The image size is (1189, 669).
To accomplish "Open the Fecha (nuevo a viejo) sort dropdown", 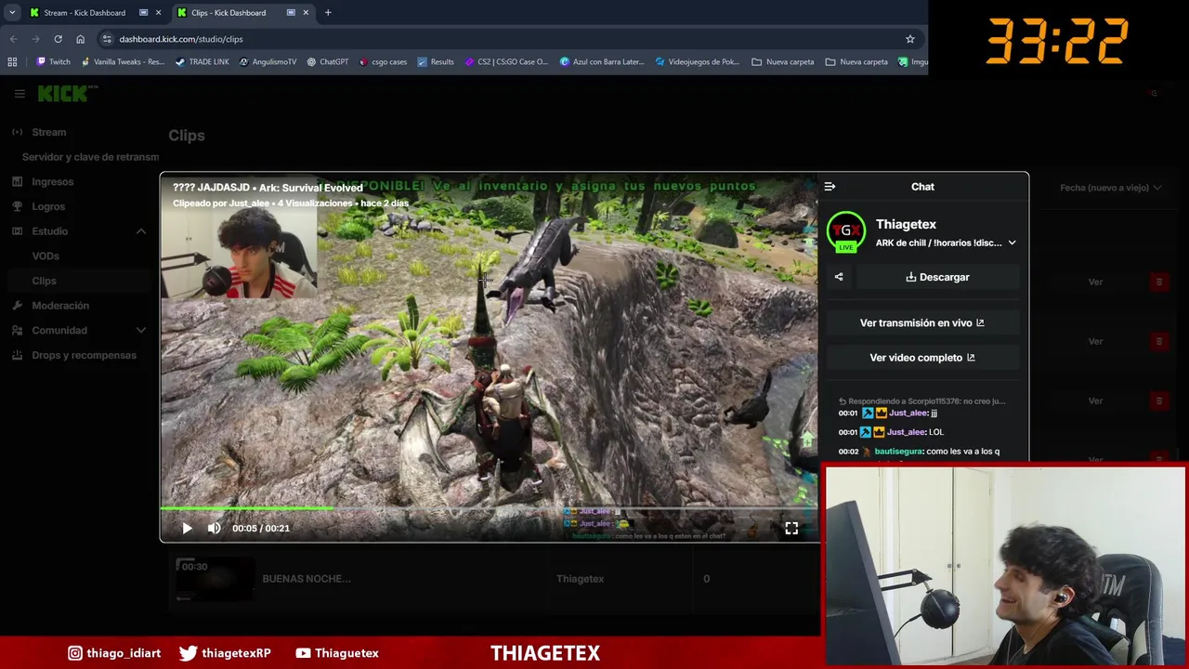I will 1110,188.
